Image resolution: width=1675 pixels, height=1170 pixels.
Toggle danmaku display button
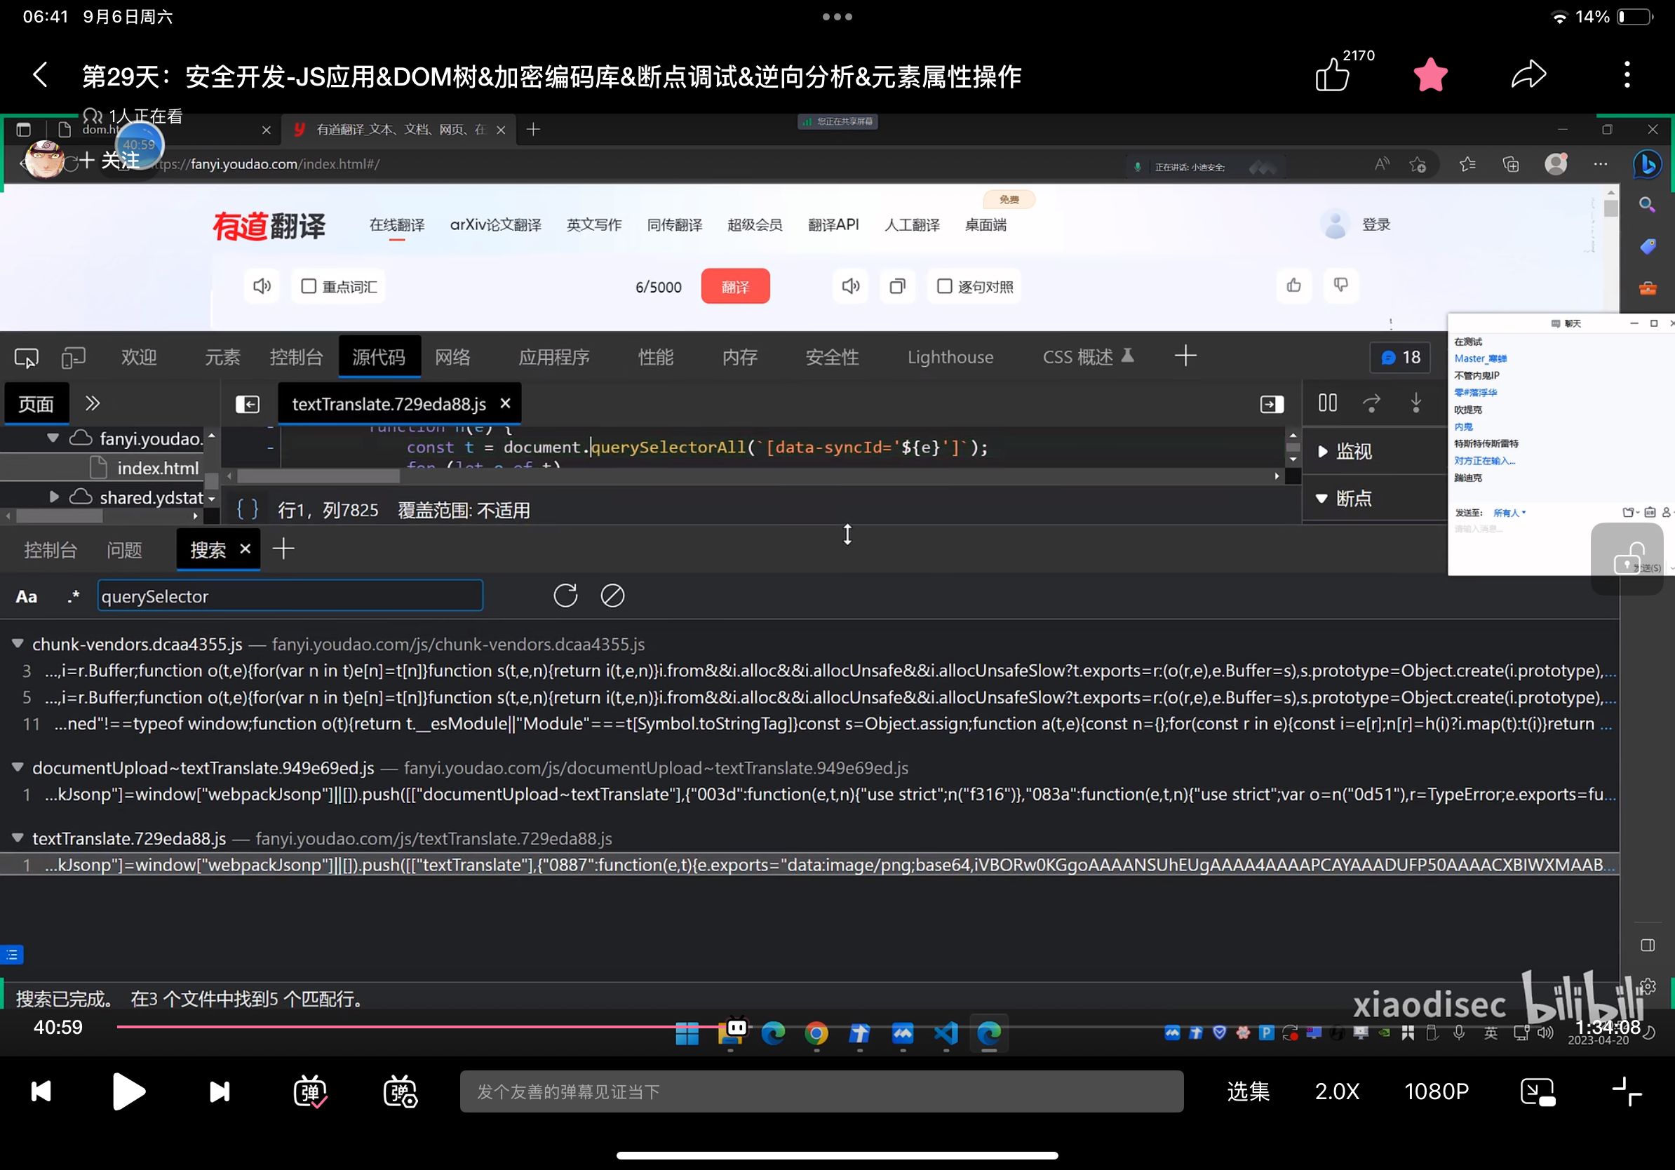pos(310,1092)
